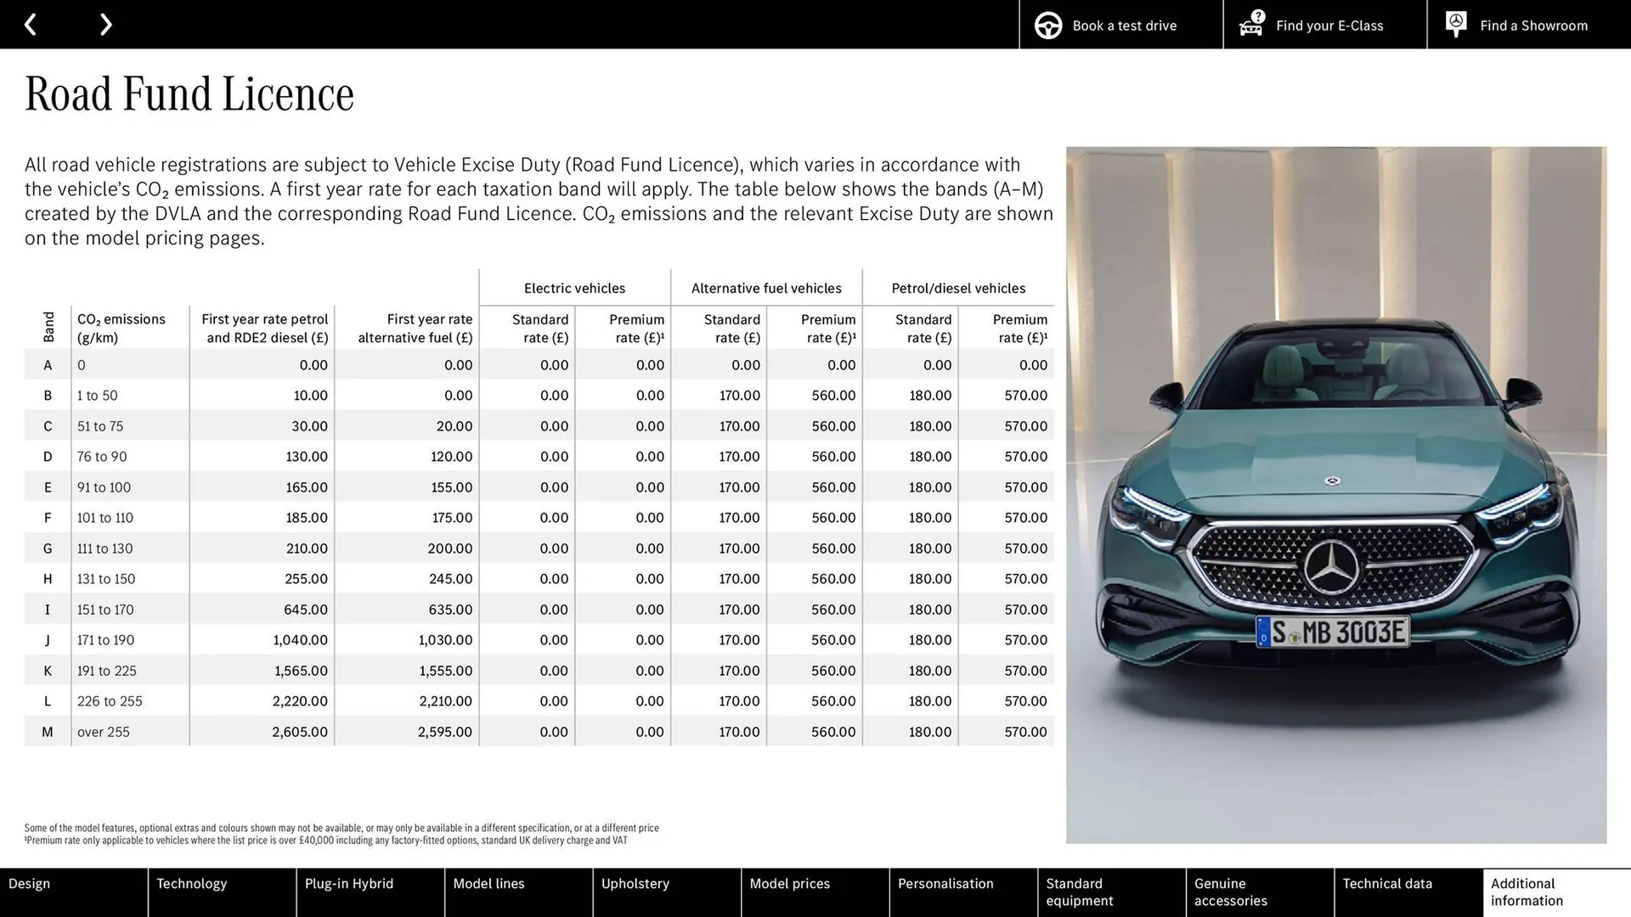Click the forward arrow to view next page

coord(105,24)
